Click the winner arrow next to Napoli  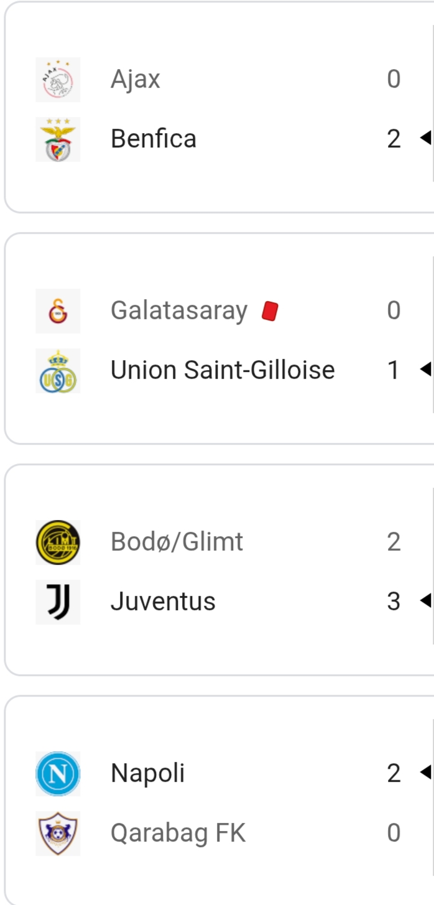pos(425,773)
